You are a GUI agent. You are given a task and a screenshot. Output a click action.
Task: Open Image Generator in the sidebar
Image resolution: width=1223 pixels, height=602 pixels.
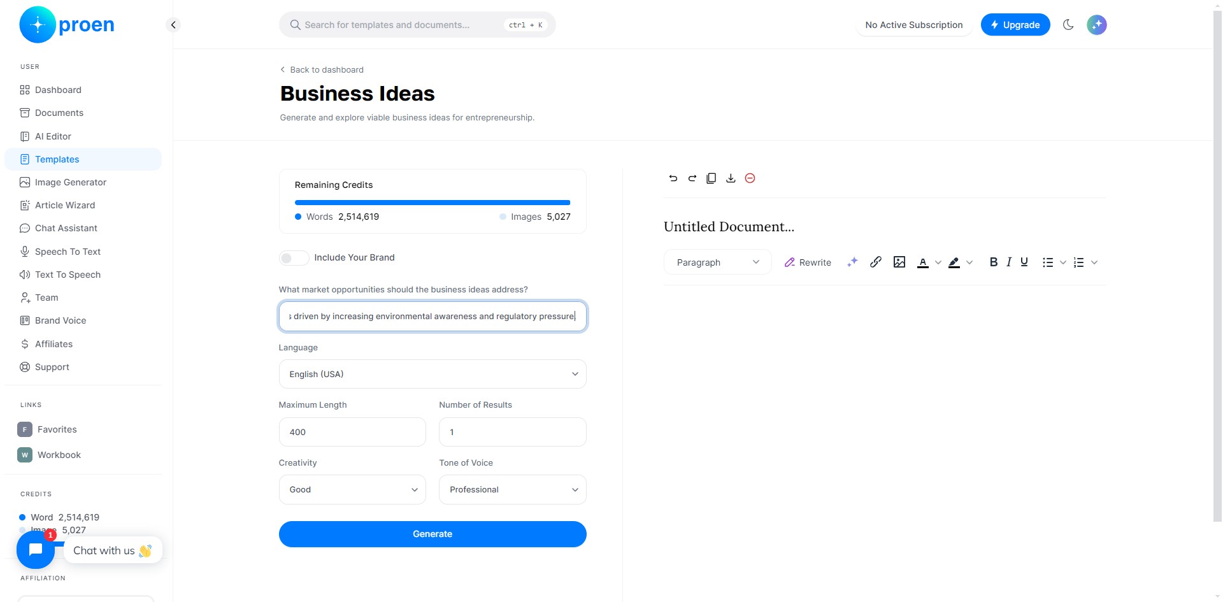coord(83,182)
